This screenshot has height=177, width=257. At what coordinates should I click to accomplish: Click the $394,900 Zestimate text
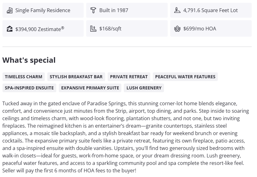pos(40,29)
